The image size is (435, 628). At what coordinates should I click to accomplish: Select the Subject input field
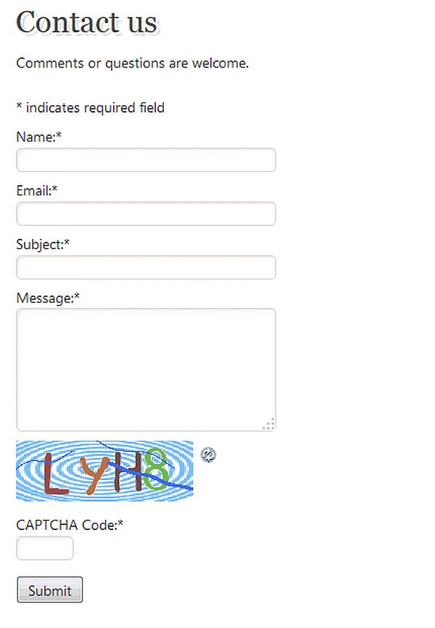click(x=146, y=267)
